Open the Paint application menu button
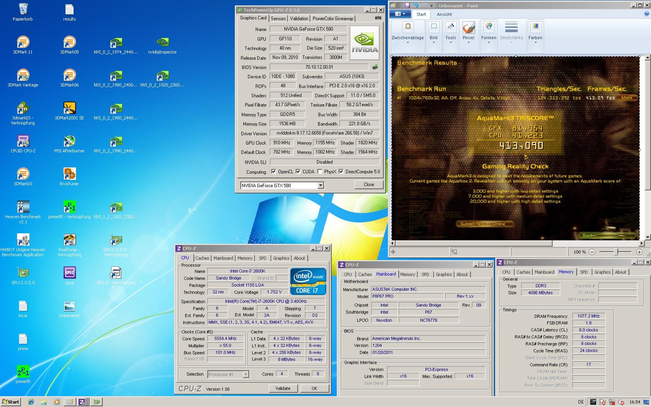Image resolution: width=651 pixels, height=407 pixels. click(400, 14)
